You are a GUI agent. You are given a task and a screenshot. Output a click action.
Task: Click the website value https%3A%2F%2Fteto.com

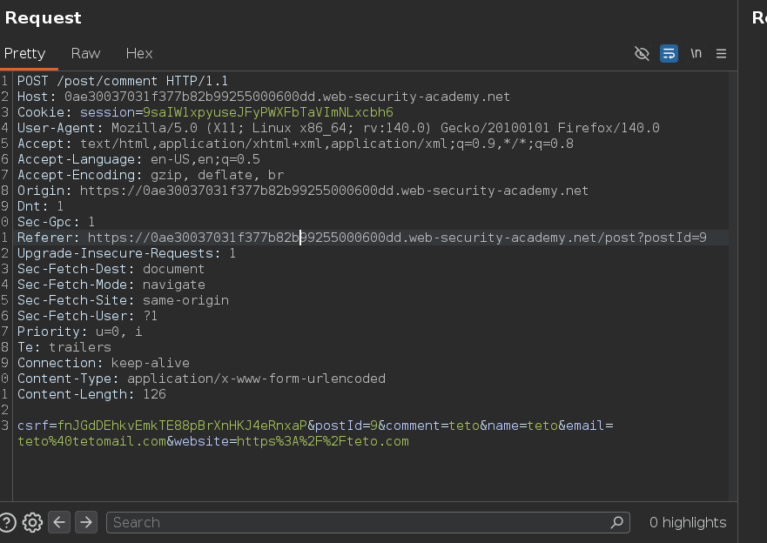[323, 441]
